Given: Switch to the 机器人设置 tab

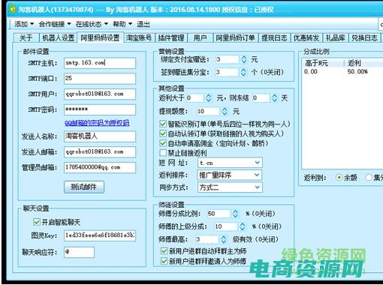Looking at the screenshot, I should [58, 37].
